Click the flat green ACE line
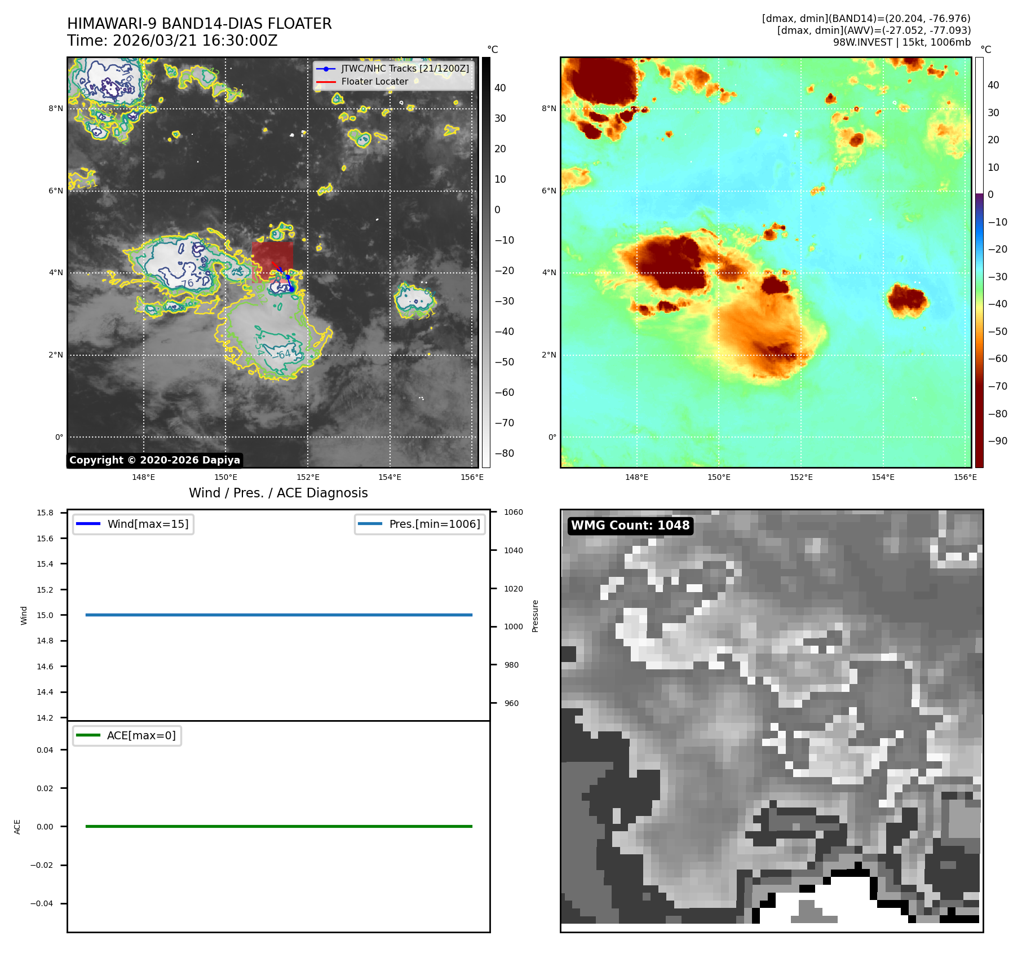 [278, 826]
